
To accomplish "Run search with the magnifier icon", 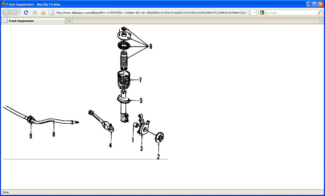I will tap(320, 12).
